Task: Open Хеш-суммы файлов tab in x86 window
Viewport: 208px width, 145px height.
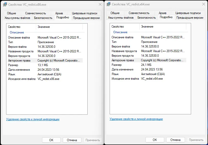Action: tap(17, 18)
